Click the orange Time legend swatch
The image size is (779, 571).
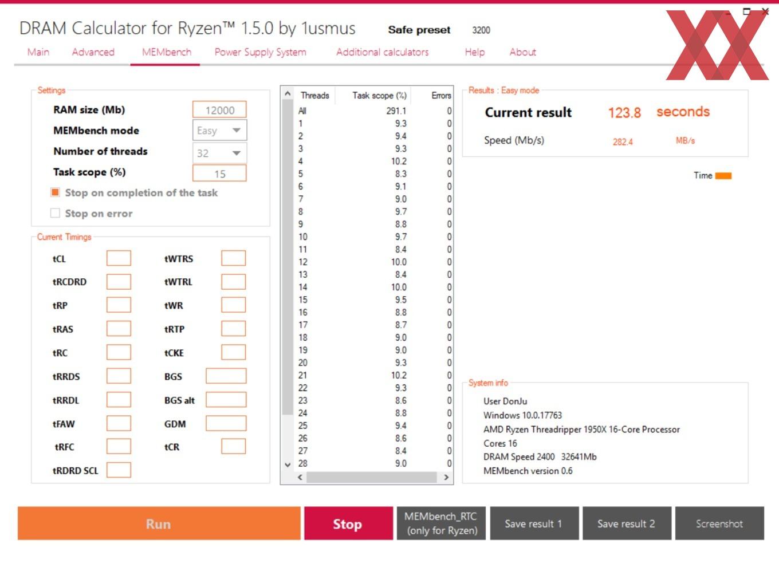coord(723,176)
